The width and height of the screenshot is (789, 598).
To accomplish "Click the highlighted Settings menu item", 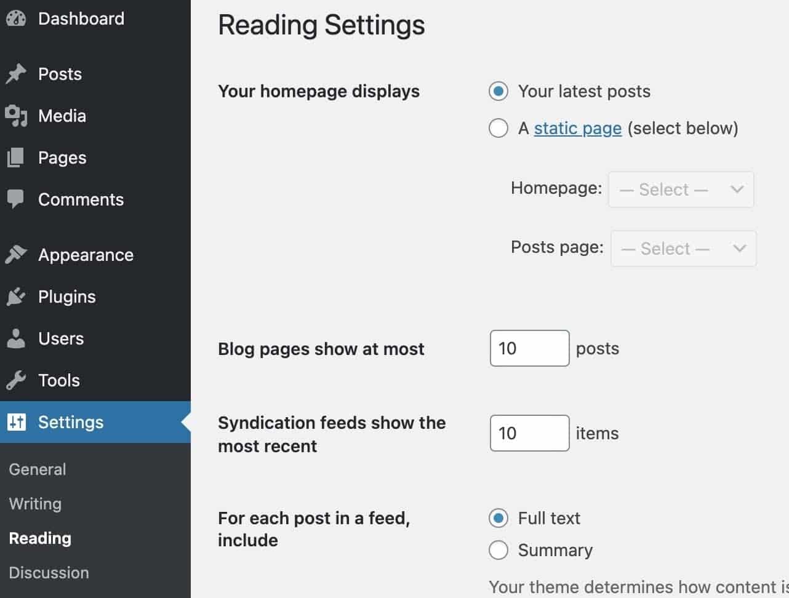I will coord(95,422).
